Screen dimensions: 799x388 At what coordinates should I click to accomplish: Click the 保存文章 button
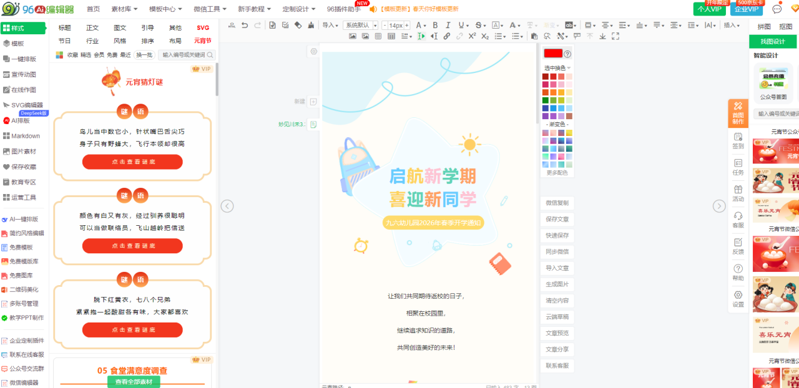(x=557, y=219)
